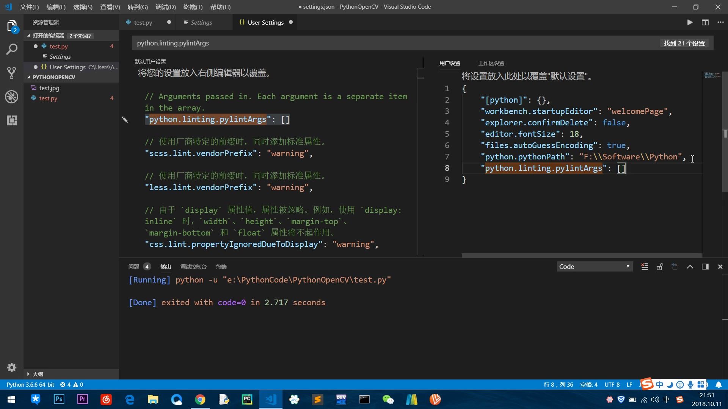Click the errors and warnings count in status bar

(x=72, y=385)
